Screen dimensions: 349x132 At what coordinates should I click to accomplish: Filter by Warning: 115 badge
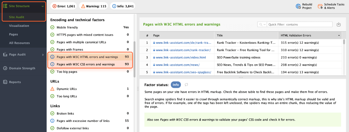pyautogui.click(x=93, y=6)
